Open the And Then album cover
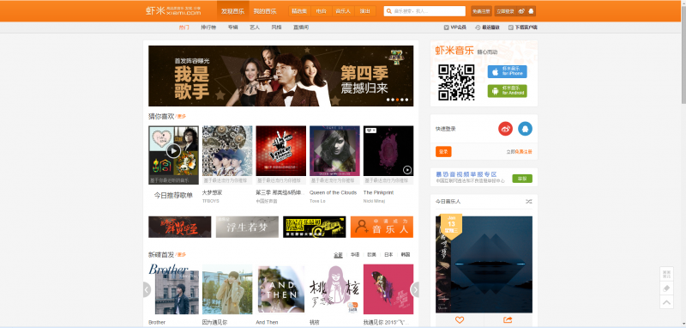This screenshot has height=328, width=686. point(281,289)
